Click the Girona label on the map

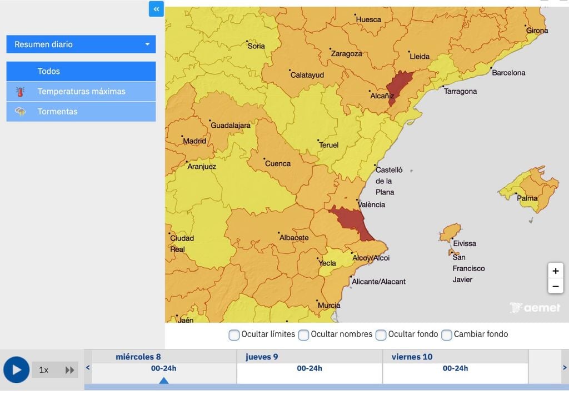(x=537, y=31)
